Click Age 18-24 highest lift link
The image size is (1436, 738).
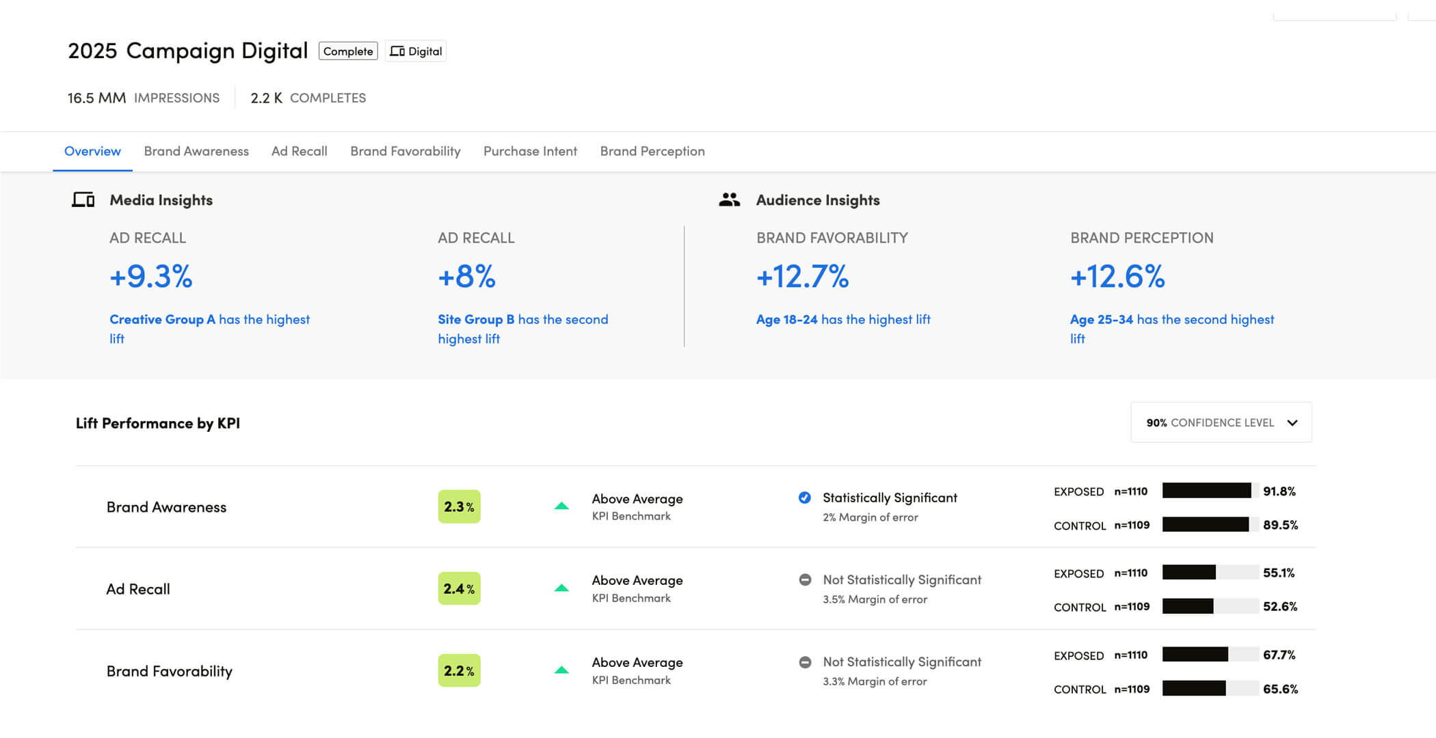[x=843, y=319]
